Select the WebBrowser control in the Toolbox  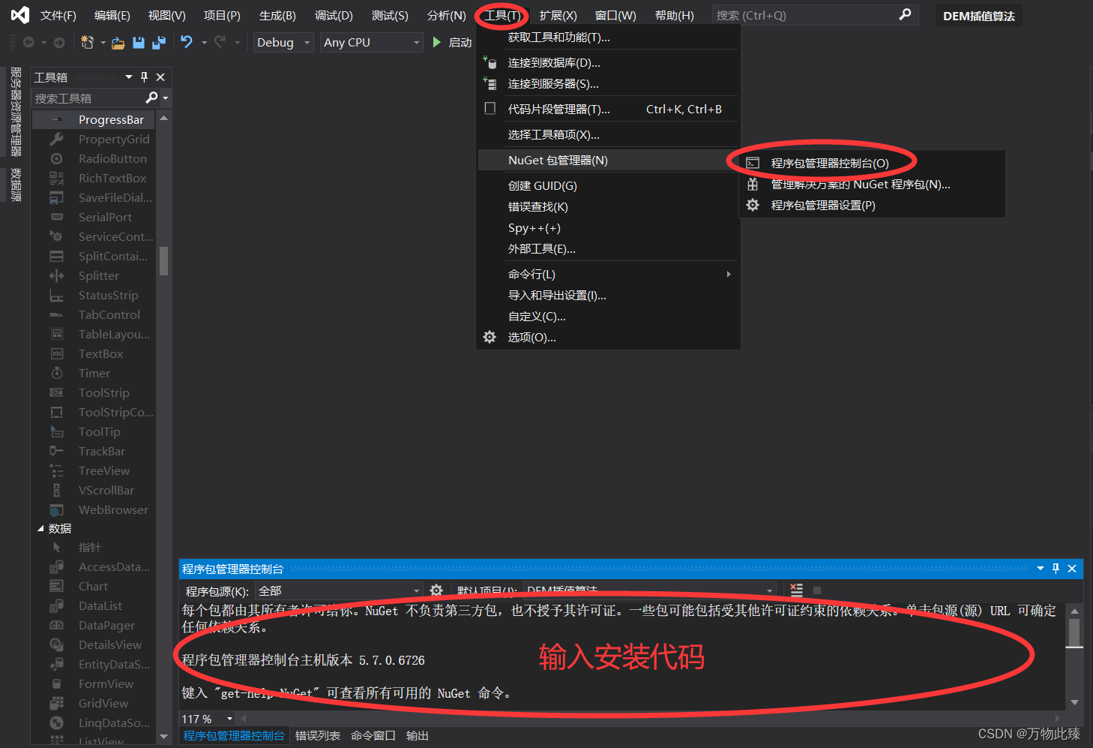(112, 509)
